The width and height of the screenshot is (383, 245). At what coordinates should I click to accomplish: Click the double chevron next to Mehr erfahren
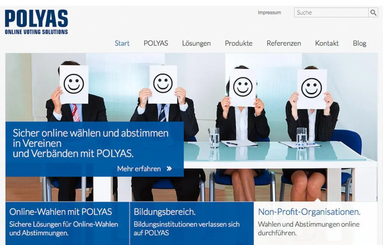click(169, 169)
